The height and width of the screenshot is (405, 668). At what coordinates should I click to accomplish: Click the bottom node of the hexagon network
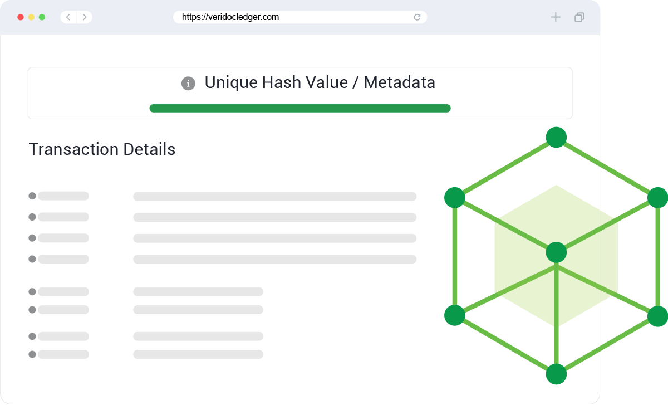click(x=556, y=374)
